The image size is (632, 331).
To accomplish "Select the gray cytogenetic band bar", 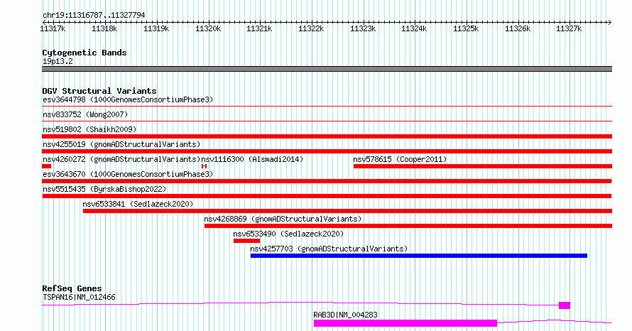I will tap(327, 69).
